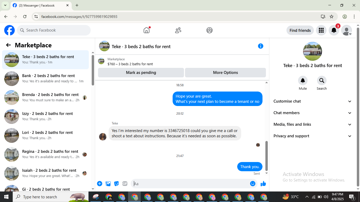Bookmark this page with star icon
The image size is (360, 202).
(x=332, y=17)
